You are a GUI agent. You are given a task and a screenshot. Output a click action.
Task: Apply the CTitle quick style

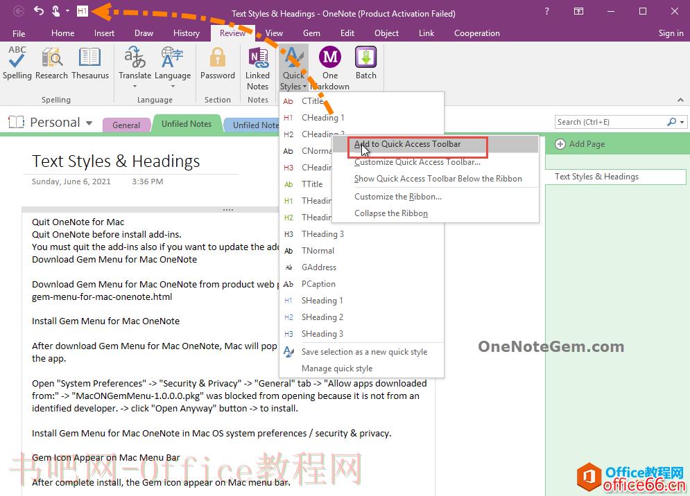tap(361, 101)
